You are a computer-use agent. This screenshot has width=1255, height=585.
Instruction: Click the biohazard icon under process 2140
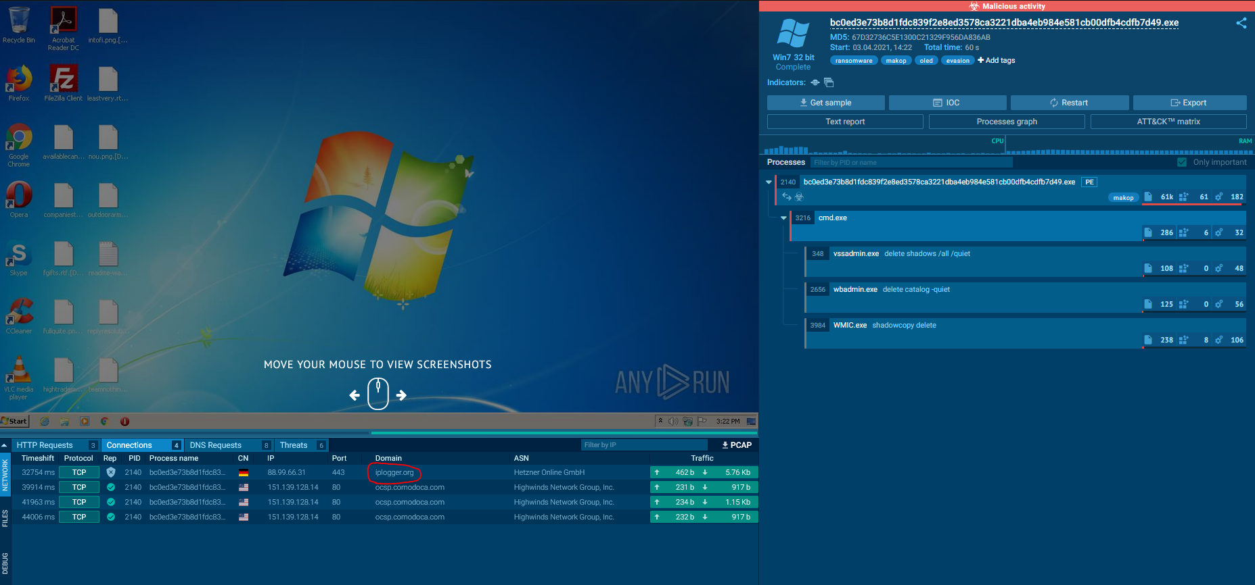tap(799, 197)
